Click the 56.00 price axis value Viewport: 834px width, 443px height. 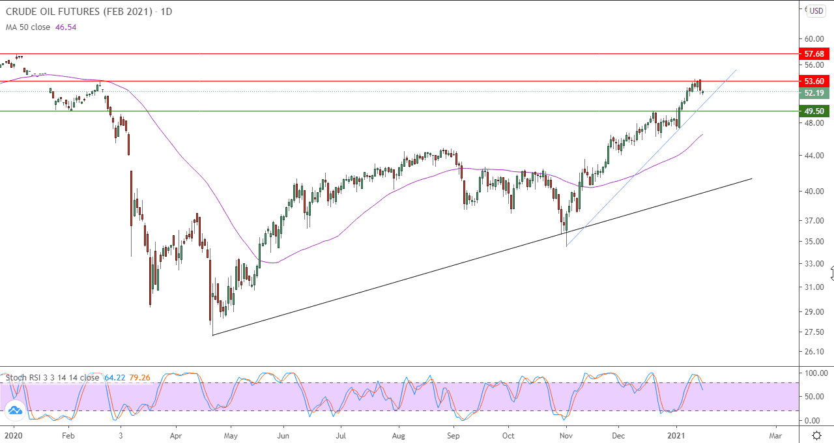[x=814, y=65]
